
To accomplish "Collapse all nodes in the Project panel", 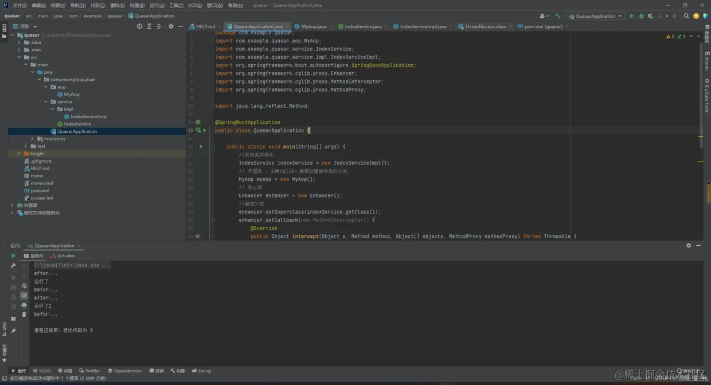I will tap(159, 26).
